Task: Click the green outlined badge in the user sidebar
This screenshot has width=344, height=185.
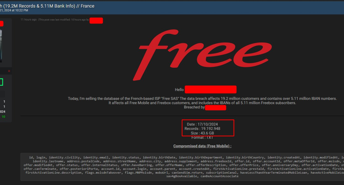Action: point(2,82)
